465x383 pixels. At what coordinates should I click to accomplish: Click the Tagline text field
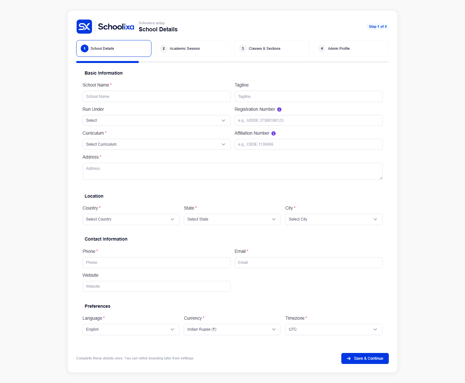click(x=309, y=97)
